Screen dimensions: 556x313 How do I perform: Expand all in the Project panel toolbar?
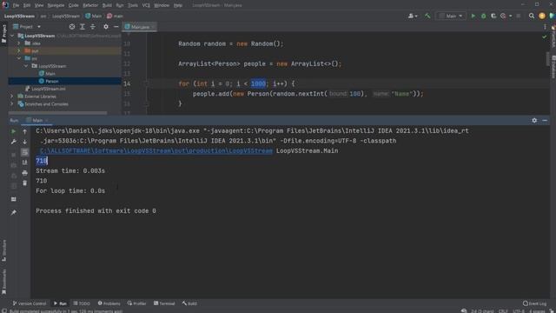click(83, 27)
